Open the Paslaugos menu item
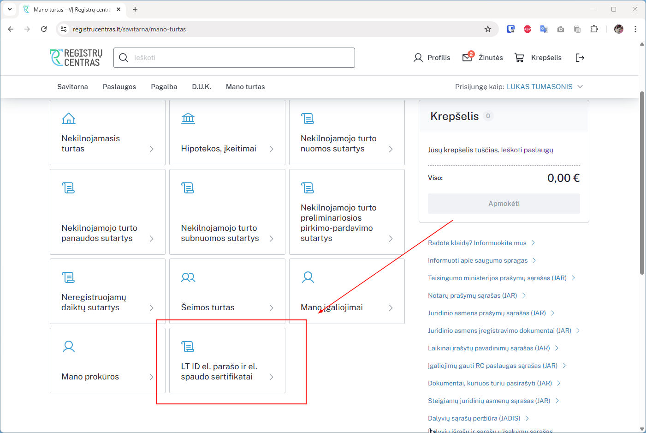The height and width of the screenshot is (433, 646). 119,87
